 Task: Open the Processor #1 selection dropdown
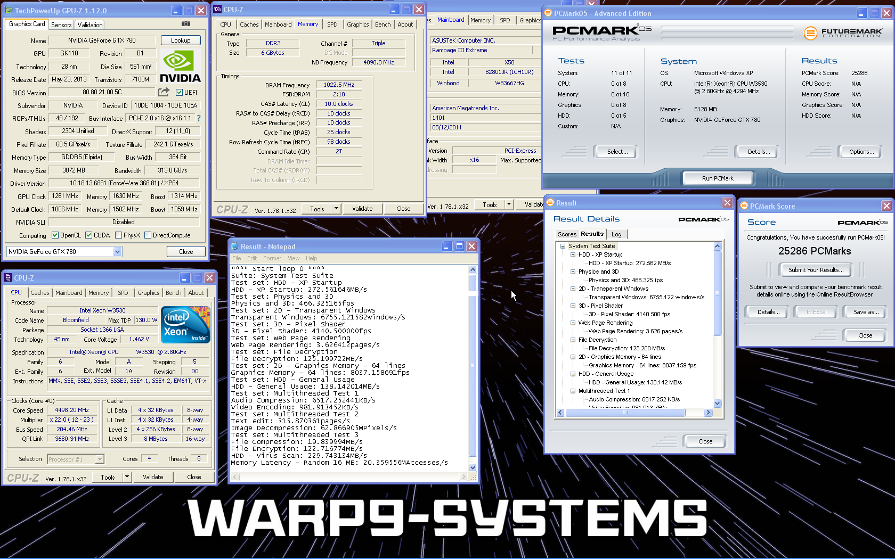pos(100,459)
